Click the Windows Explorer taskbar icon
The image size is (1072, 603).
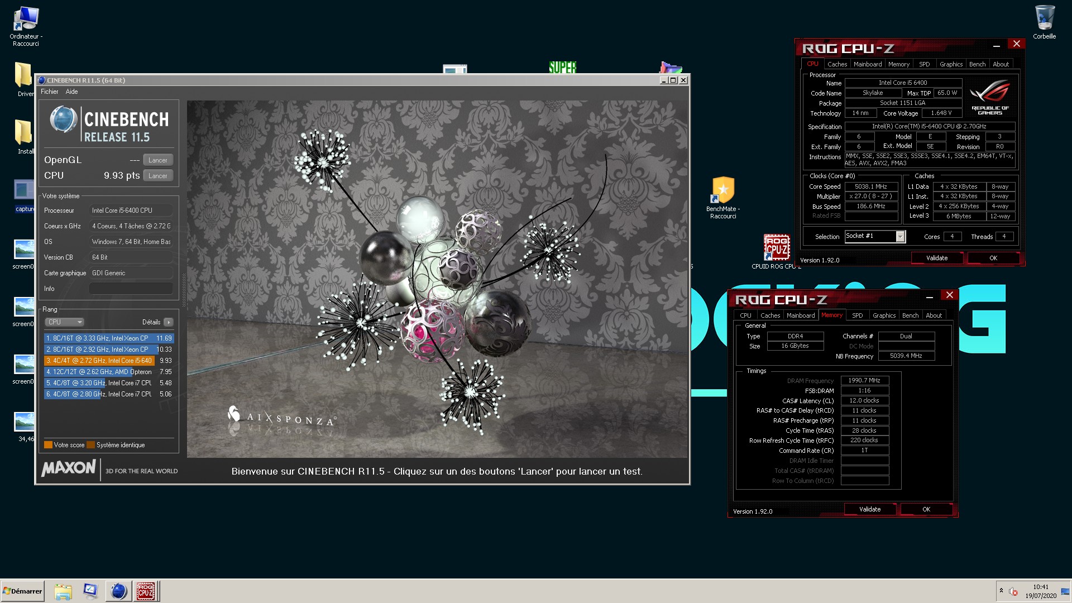63,591
